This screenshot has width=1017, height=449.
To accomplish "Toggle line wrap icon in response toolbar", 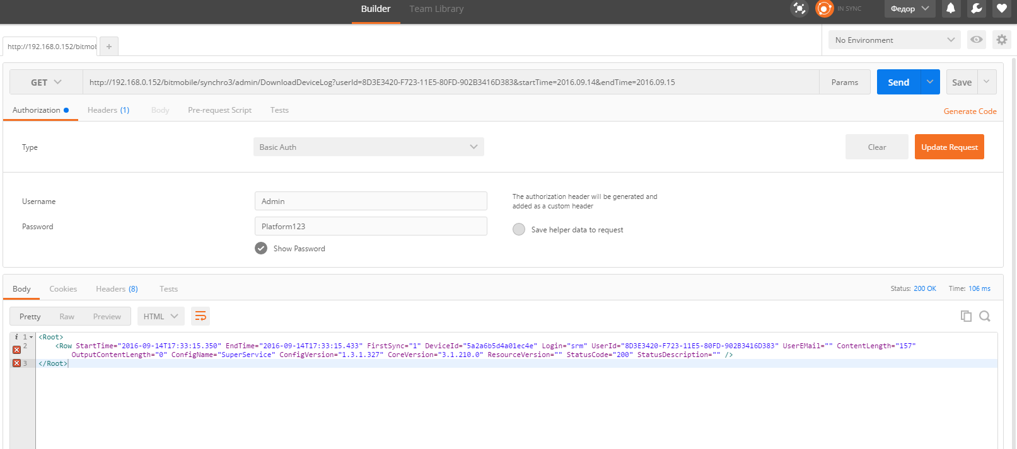I will tap(200, 316).
